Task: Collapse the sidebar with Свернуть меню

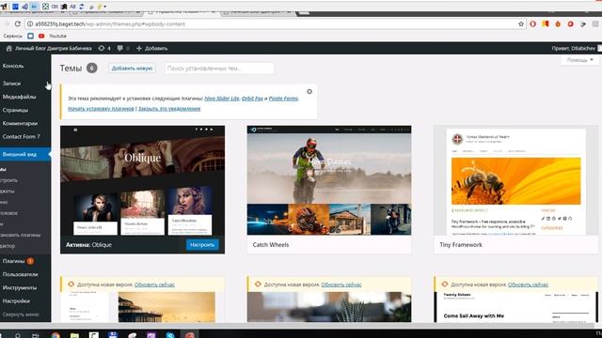Action: coord(21,315)
